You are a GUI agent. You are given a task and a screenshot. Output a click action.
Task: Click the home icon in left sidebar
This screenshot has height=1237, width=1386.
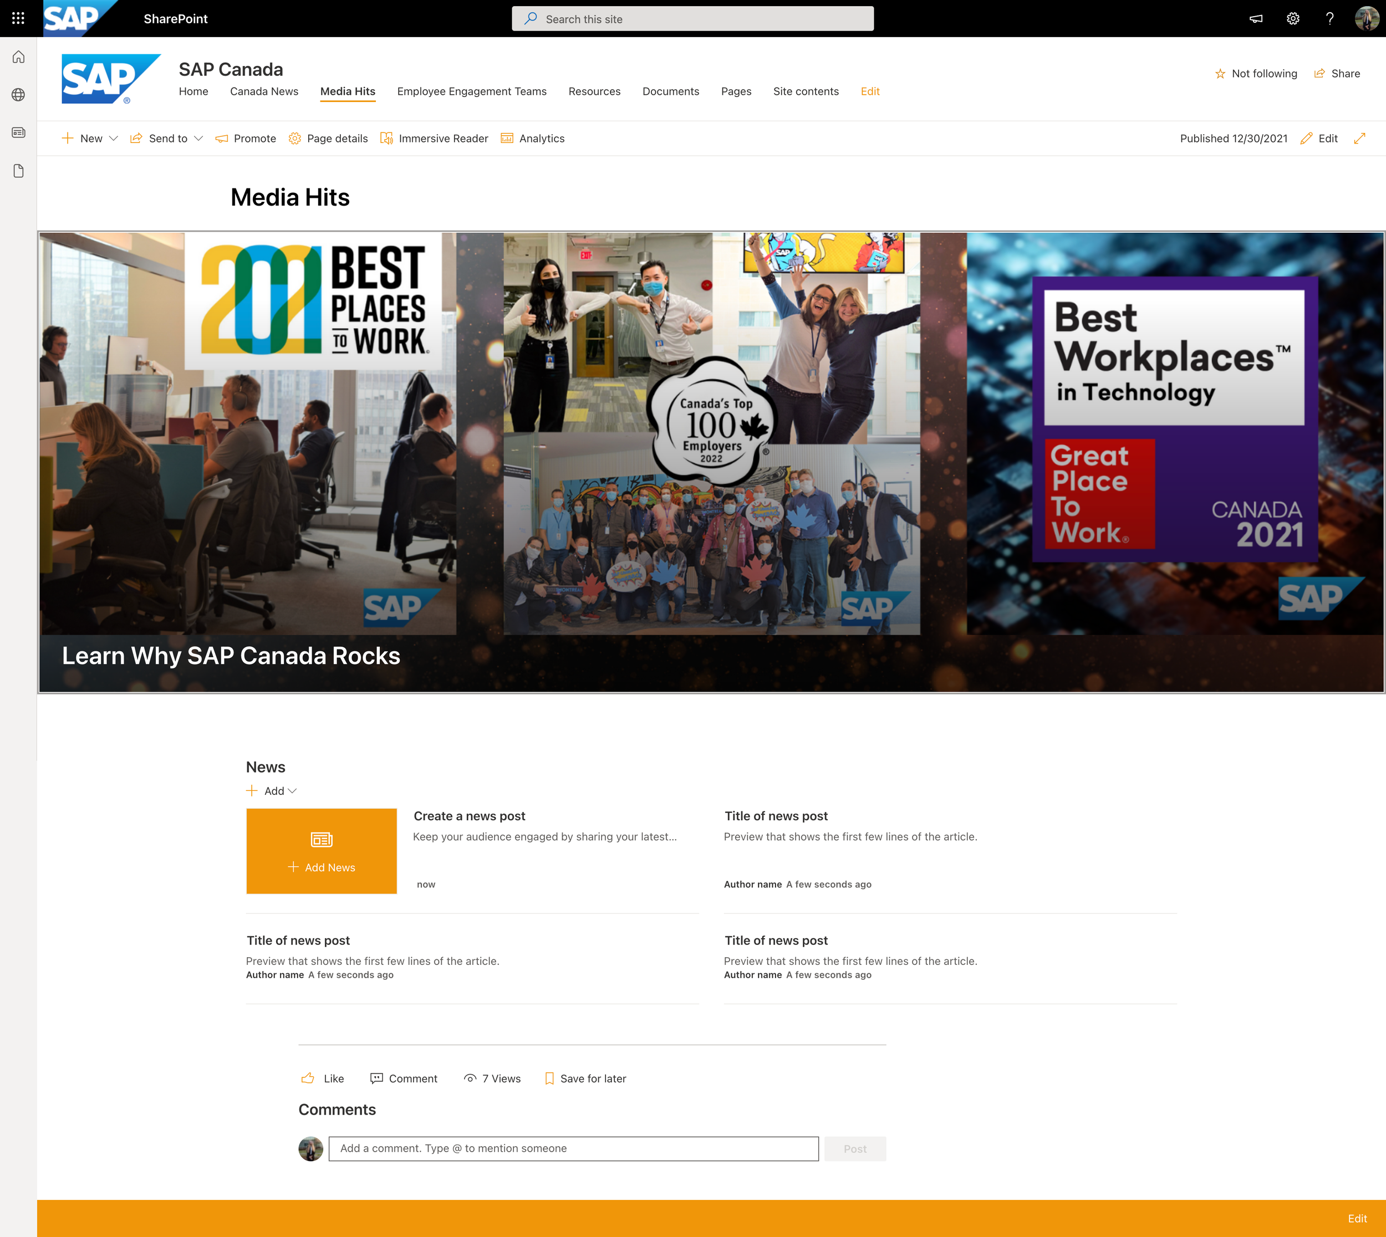point(18,57)
